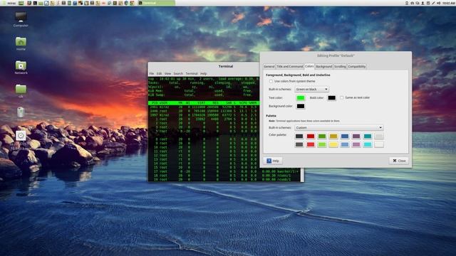Choose dark purple palette swatch in top row
This screenshot has width=456, height=256.
click(x=356, y=136)
